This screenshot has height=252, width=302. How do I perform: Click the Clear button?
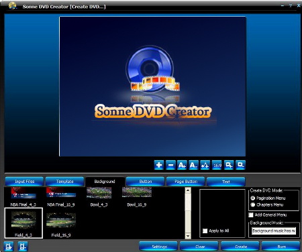tap(200, 247)
